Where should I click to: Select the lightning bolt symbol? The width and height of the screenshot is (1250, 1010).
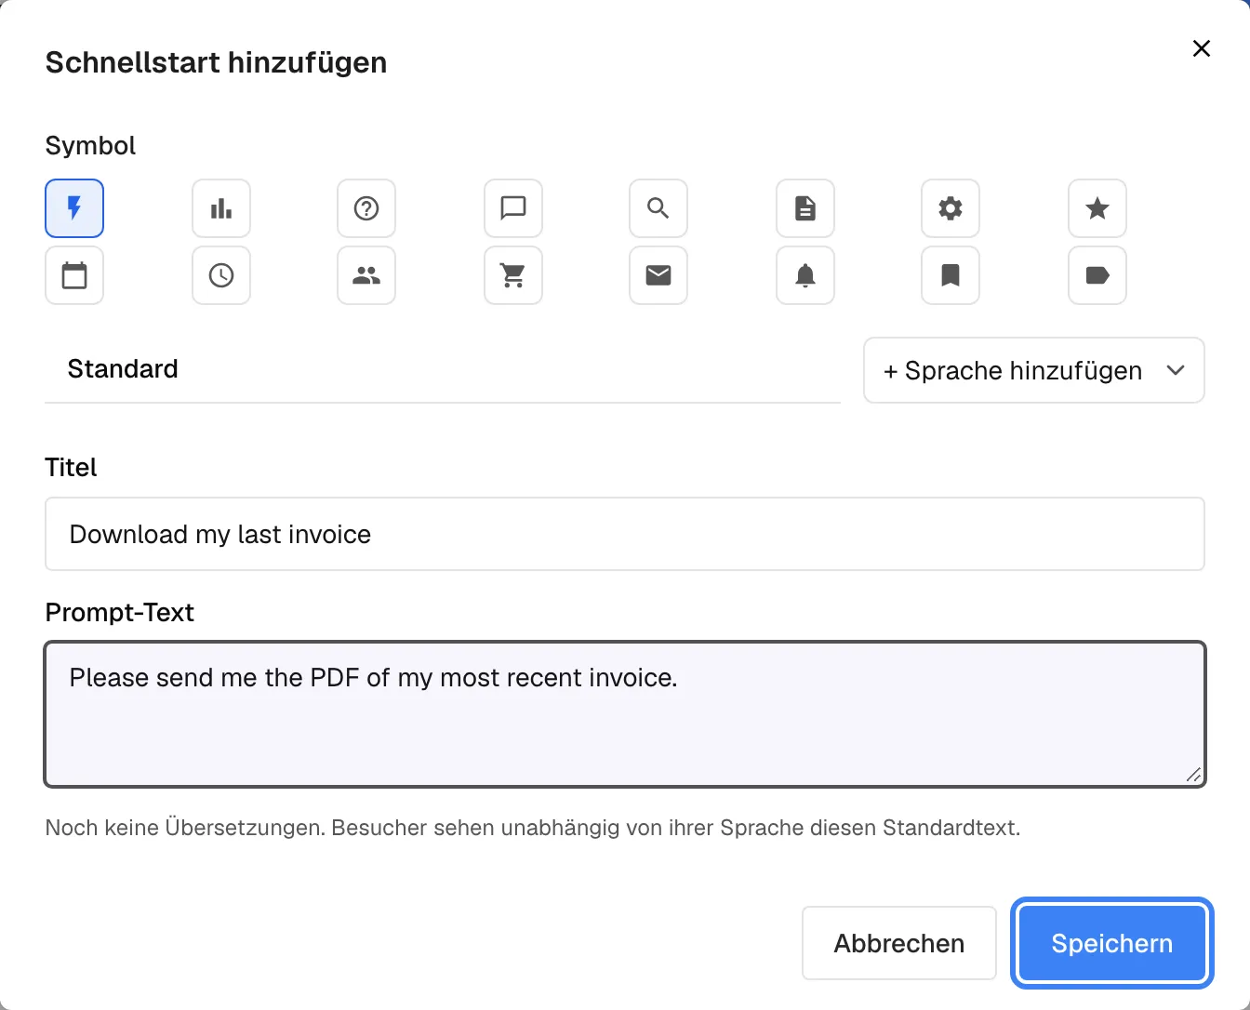coord(74,208)
